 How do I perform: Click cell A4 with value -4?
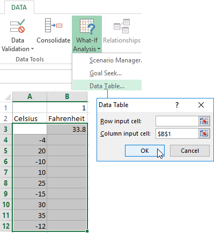[x=29, y=140]
